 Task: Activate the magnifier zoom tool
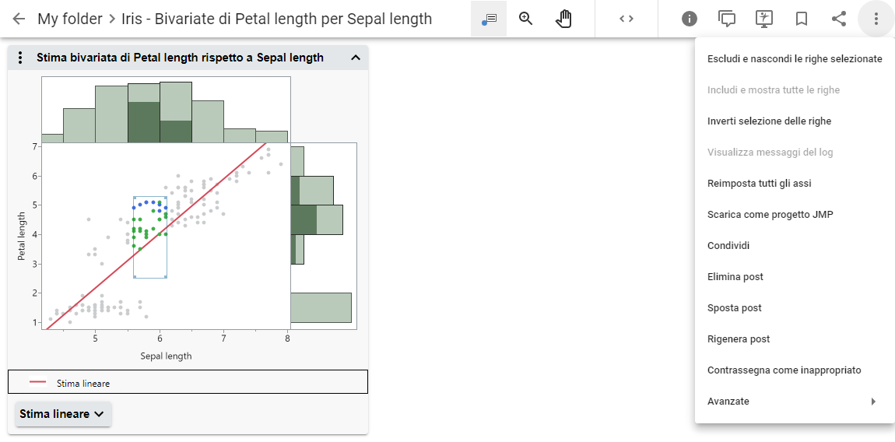click(526, 19)
